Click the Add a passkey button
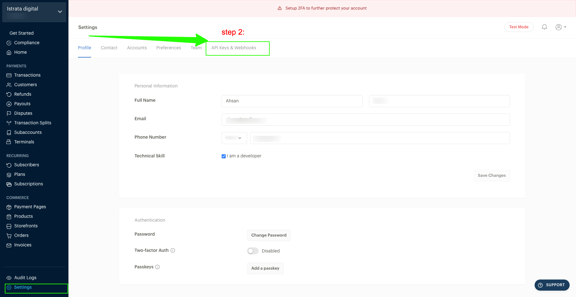This screenshot has height=297, width=576. pyautogui.click(x=265, y=268)
